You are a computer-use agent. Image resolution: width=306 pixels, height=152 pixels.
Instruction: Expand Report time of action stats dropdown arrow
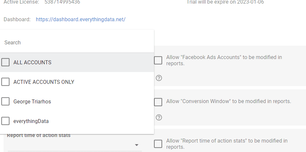click(137, 145)
